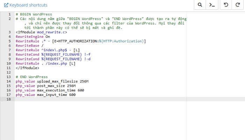Undo the last edit with the undo arrow
The height and width of the screenshot is (140, 245).
226,5
